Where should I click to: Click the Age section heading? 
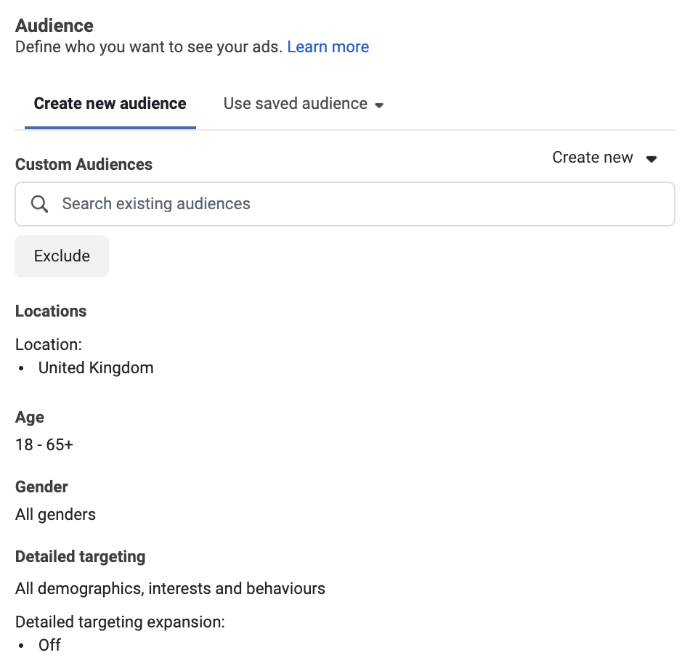[x=30, y=417]
